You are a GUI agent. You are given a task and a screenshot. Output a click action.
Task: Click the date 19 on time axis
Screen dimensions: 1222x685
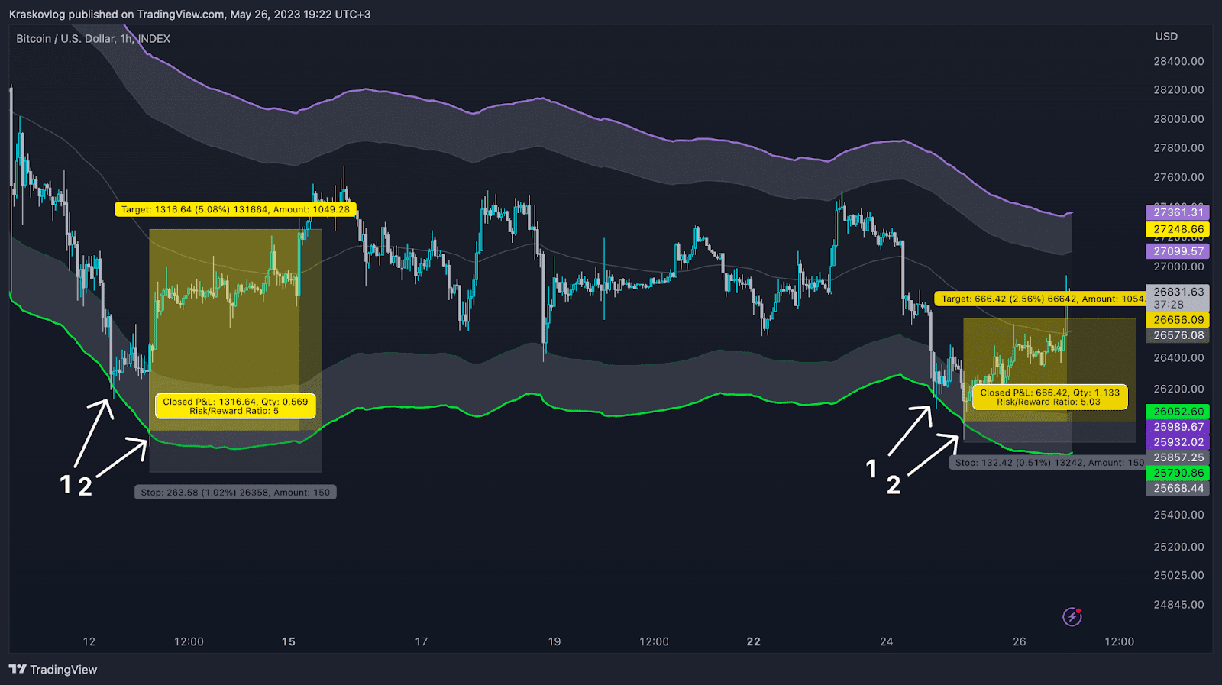[554, 641]
